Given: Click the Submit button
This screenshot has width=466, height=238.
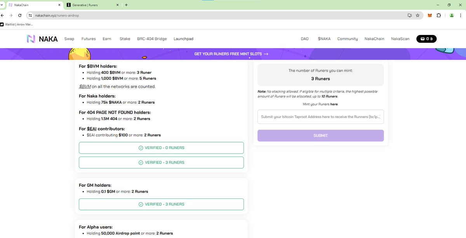Looking at the screenshot, I should [x=320, y=136].
